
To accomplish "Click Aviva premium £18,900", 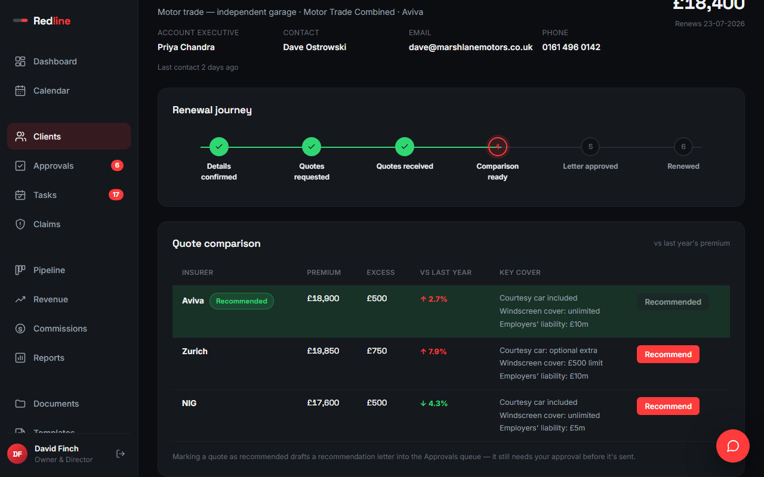I will point(323,298).
